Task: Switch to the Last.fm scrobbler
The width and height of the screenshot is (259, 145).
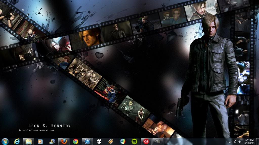Action: click(x=146, y=141)
